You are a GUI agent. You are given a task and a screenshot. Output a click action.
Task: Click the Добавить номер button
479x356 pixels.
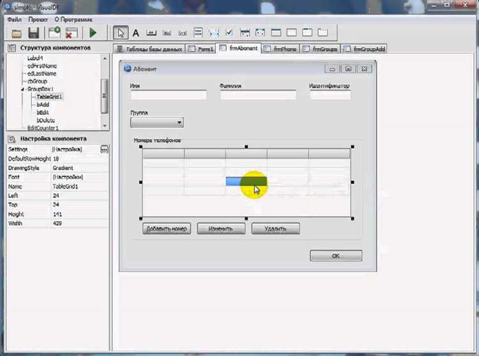167,229
